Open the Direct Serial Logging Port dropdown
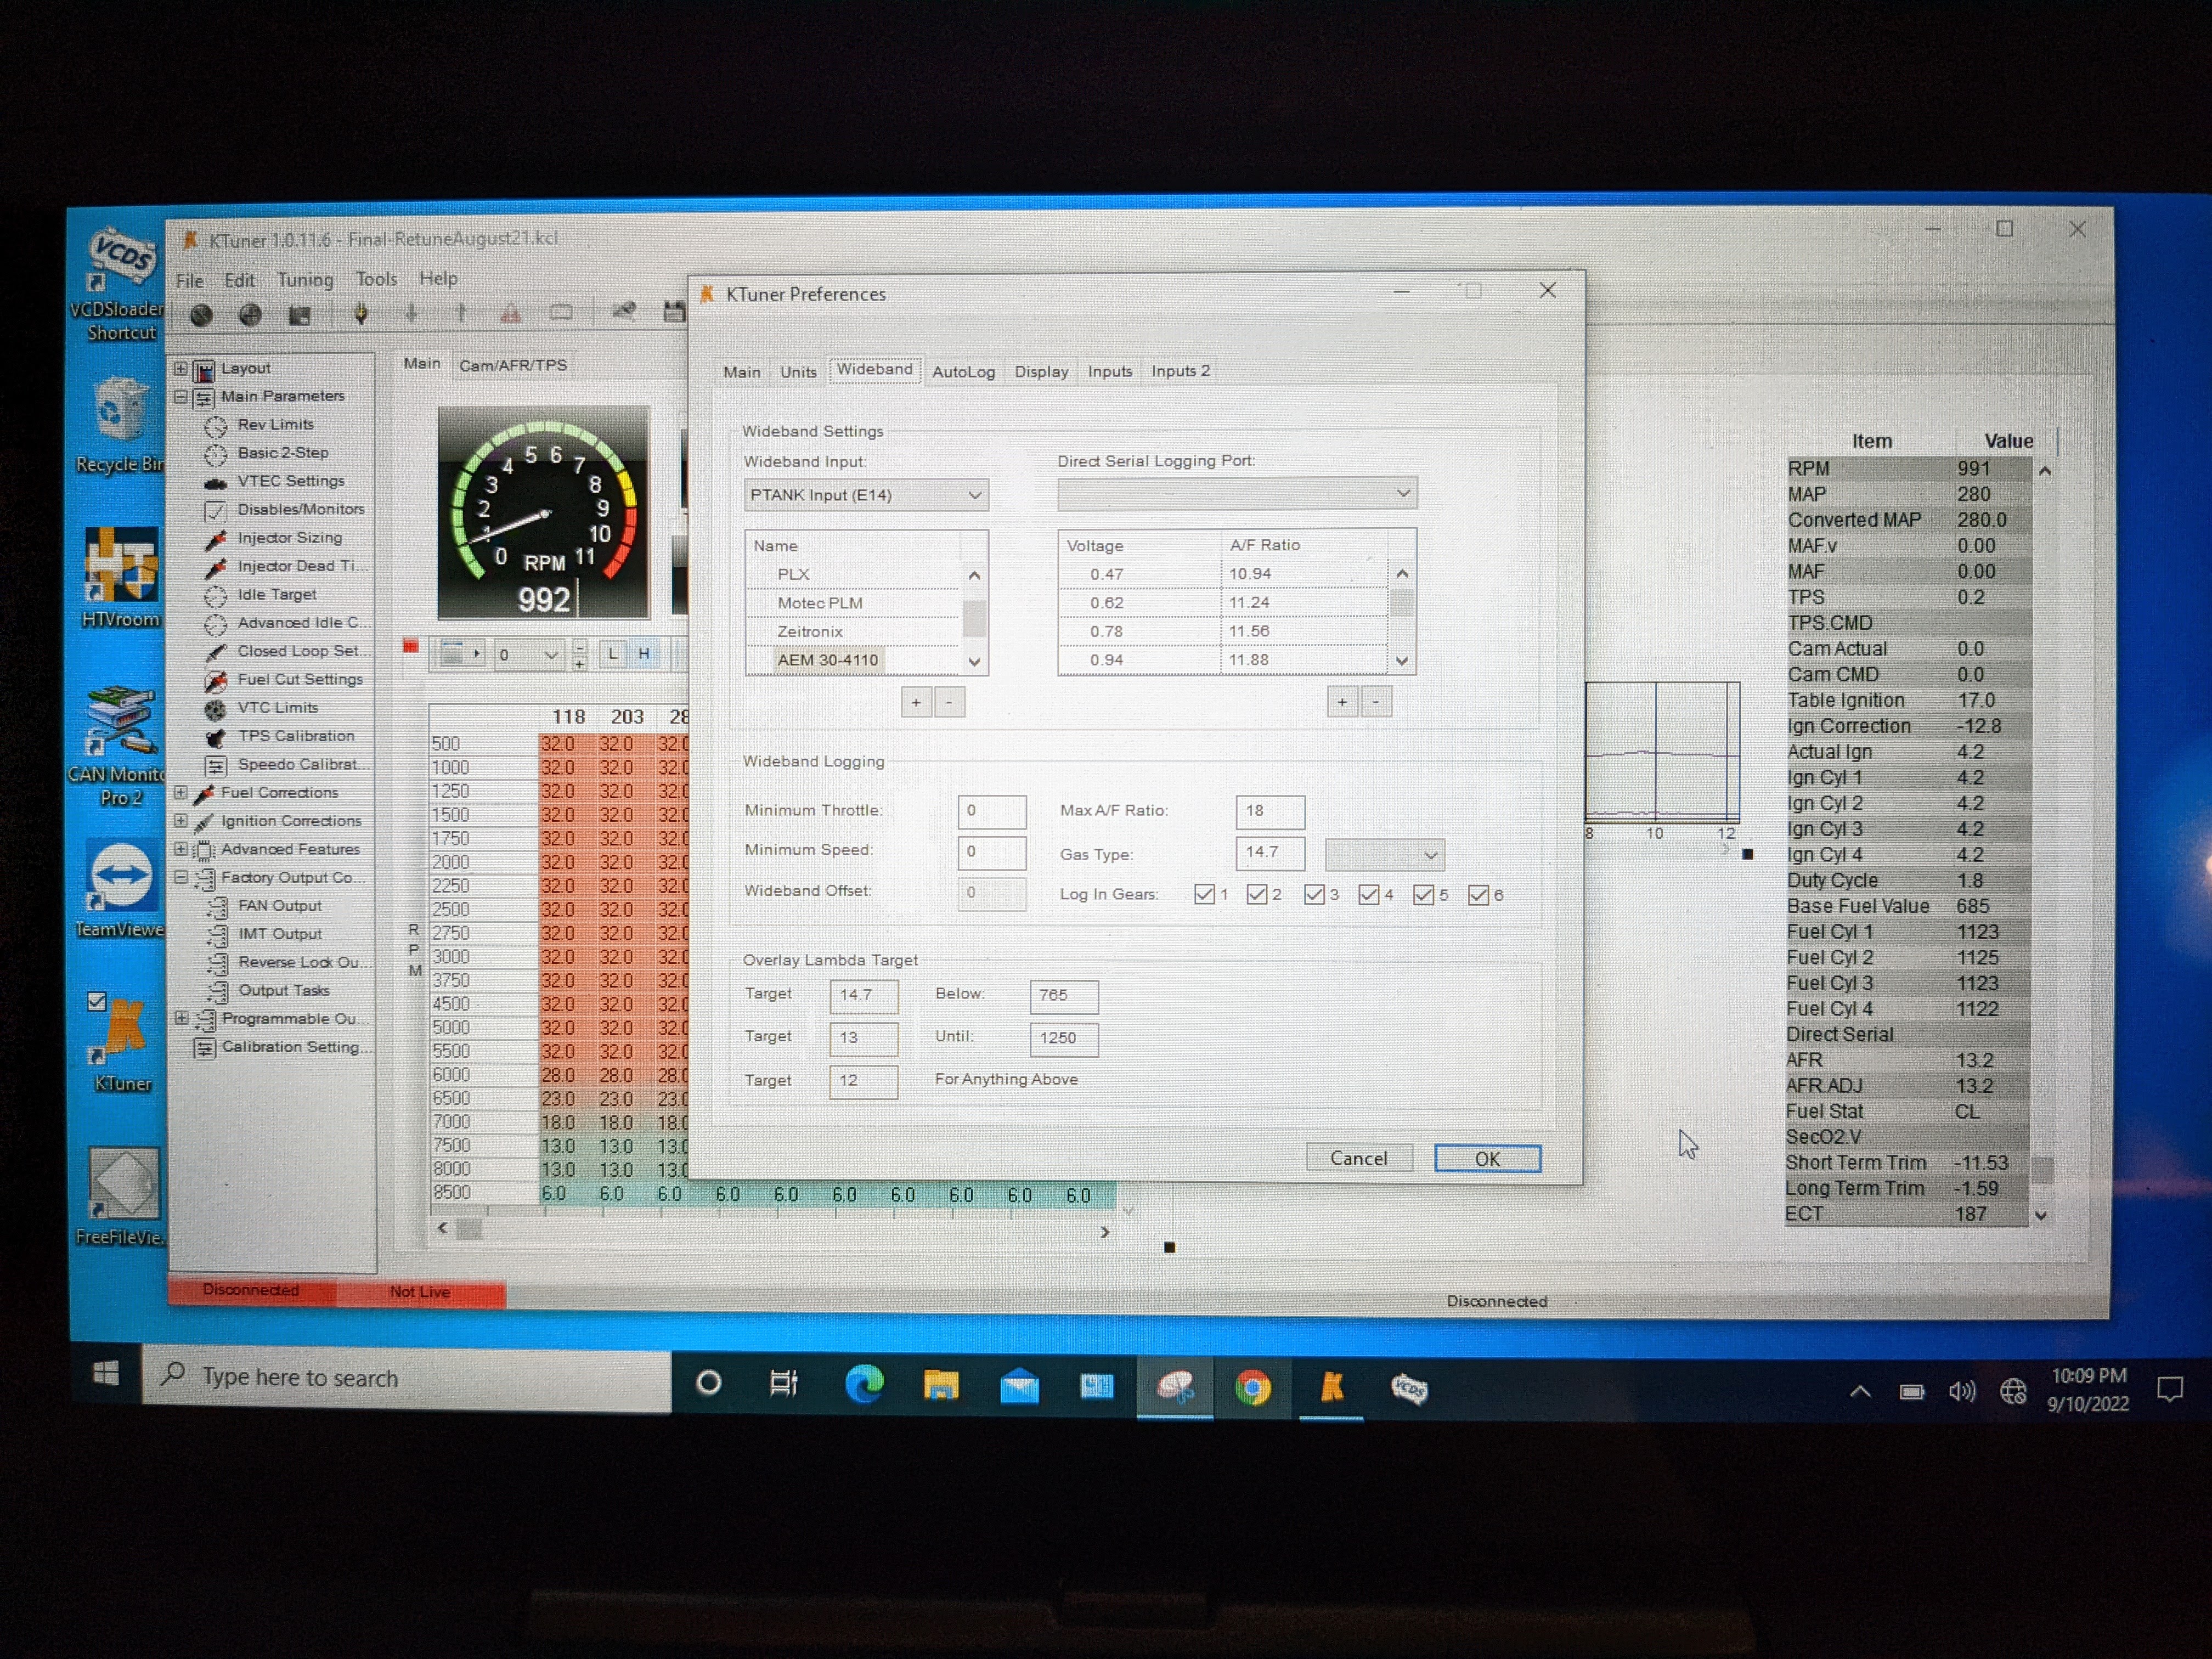 pos(1237,493)
